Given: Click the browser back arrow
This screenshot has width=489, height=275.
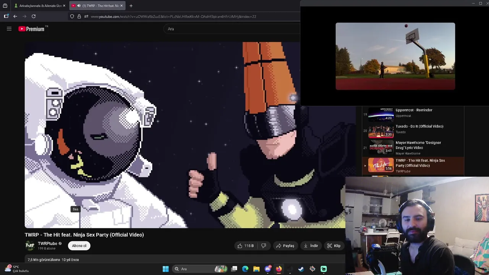Looking at the screenshot, I should coord(15,16).
